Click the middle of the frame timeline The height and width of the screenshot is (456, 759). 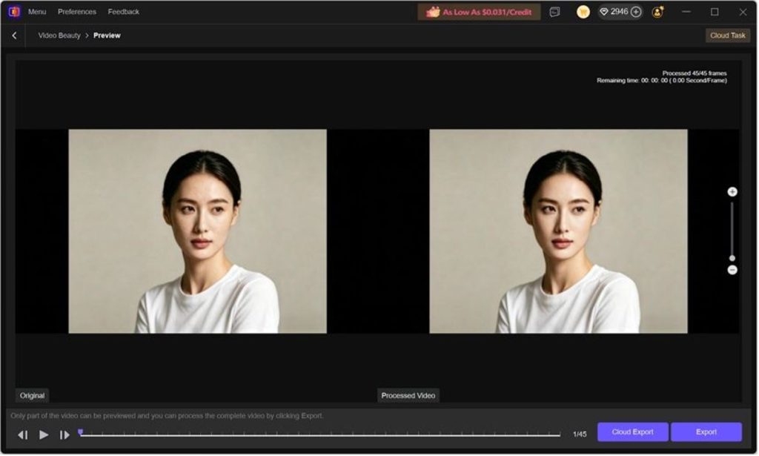pyautogui.click(x=321, y=434)
